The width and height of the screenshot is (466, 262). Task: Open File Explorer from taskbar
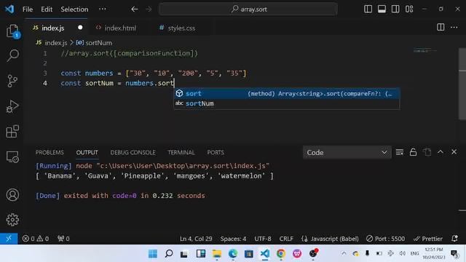coord(217,253)
